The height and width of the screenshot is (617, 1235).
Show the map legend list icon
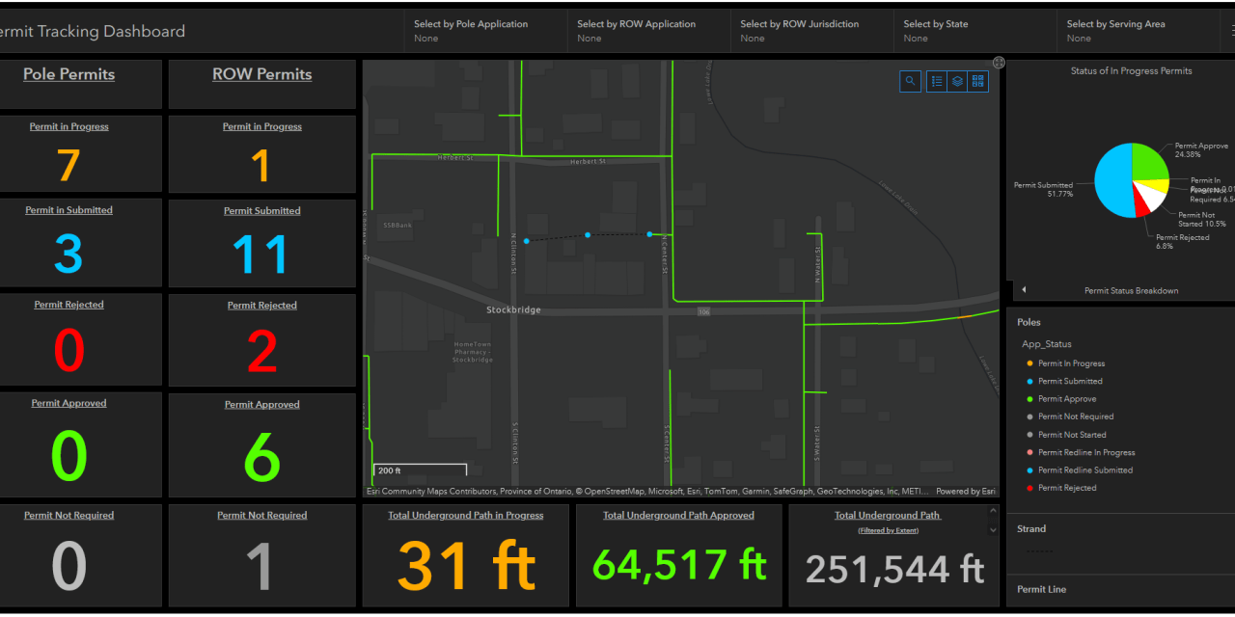[936, 82]
